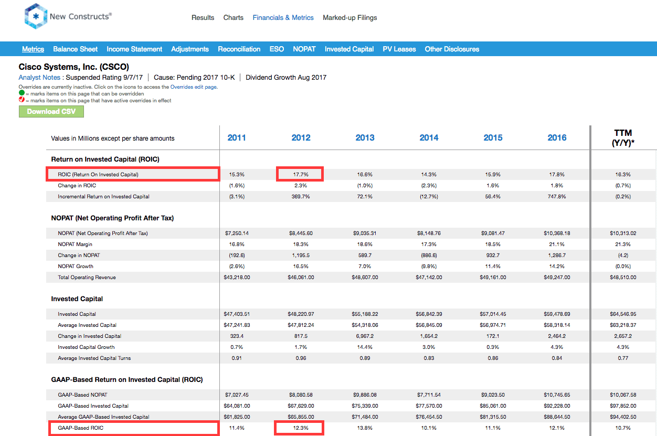657x436 pixels.
Task: Click the 2013 change in invested capital 6,967.2
Action: [x=365, y=336]
